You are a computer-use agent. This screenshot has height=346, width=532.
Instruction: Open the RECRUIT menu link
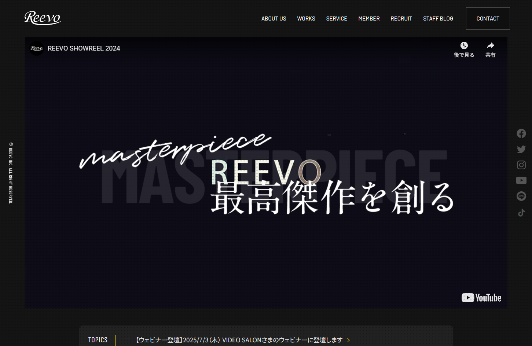(401, 19)
